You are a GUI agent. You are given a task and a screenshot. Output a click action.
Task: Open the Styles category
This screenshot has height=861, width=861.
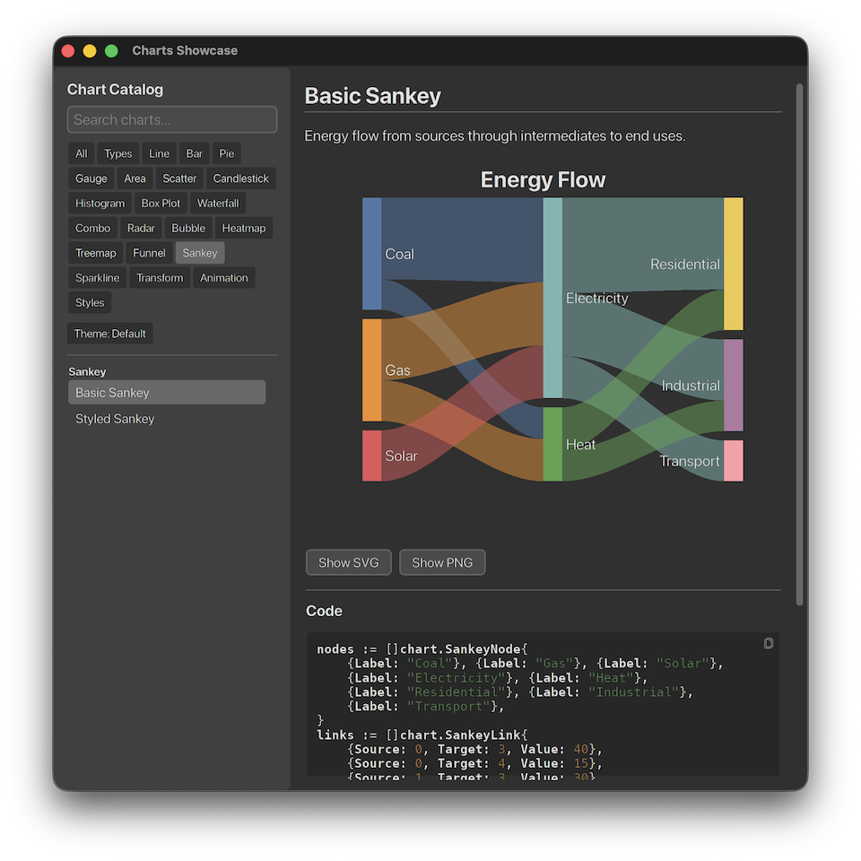(90, 302)
